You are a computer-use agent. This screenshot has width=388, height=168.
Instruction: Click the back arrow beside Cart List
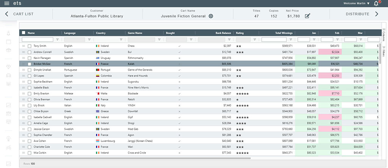click(6, 14)
